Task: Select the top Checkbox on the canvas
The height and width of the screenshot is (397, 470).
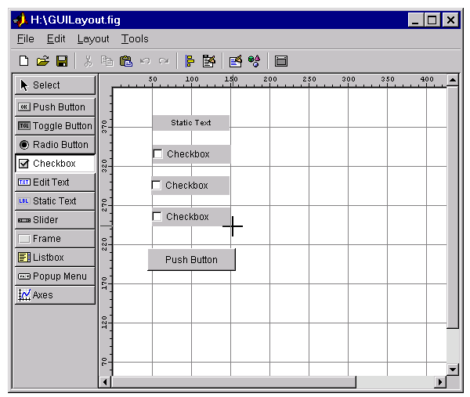Action: coord(191,154)
